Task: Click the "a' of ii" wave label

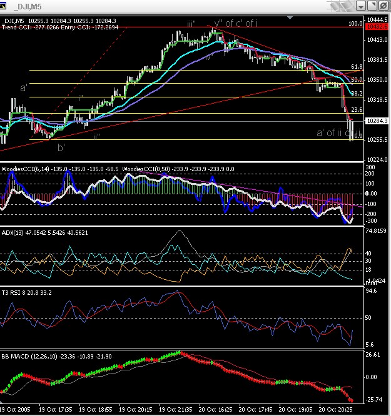Action: 329,132
